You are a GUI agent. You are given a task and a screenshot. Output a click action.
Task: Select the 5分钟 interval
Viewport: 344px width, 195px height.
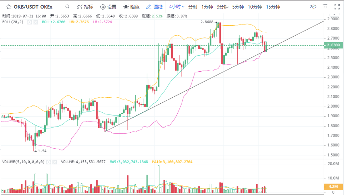point(238,7)
